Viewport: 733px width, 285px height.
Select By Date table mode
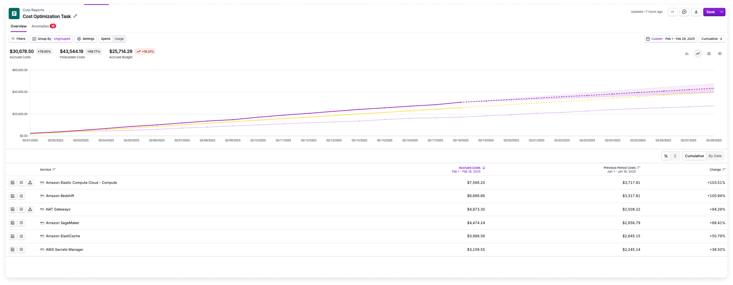pyautogui.click(x=715, y=156)
